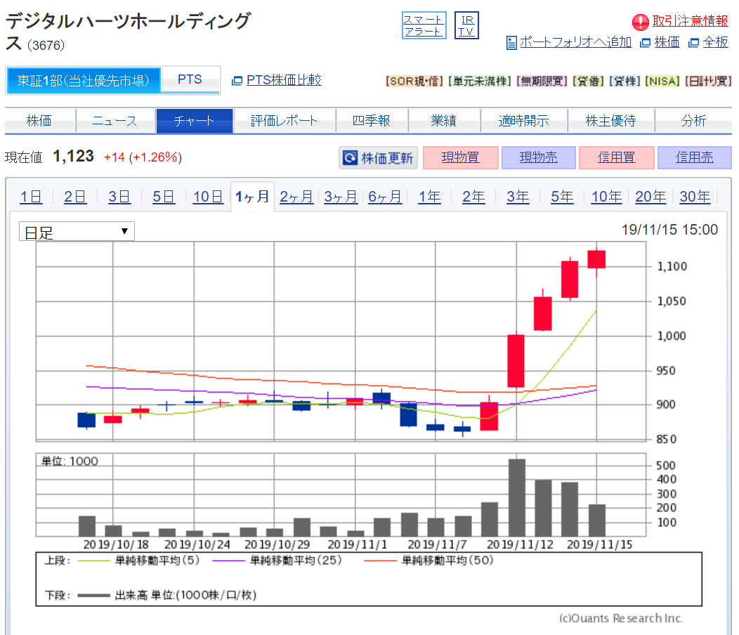
Task: Select the 10日 chart period
Action: click(x=208, y=197)
